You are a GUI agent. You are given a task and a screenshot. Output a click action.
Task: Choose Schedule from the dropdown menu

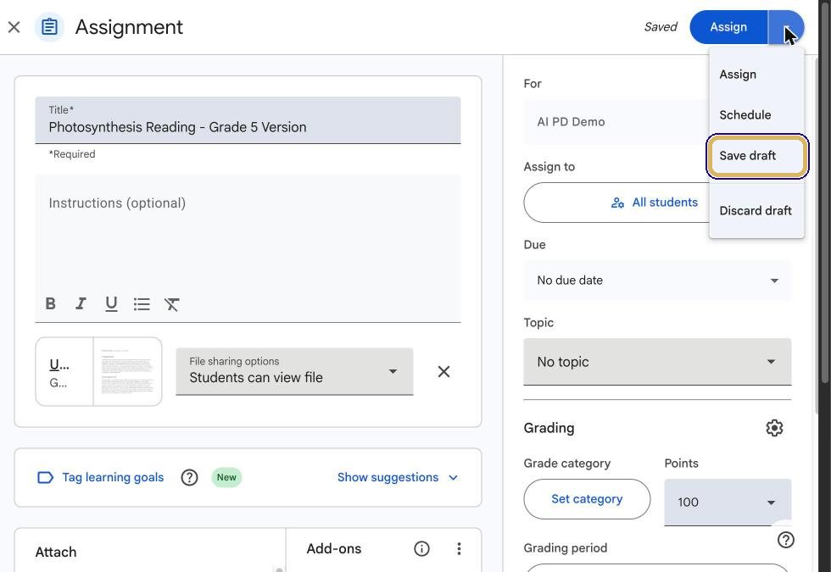[x=756, y=115]
